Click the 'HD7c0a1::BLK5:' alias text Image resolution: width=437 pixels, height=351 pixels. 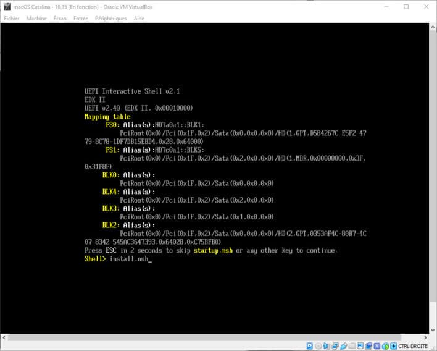pos(180,150)
